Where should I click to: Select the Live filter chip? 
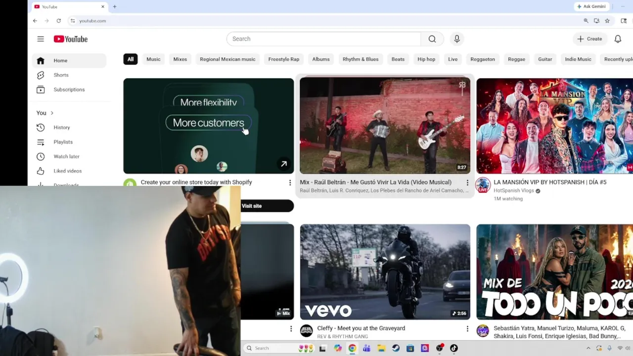tap(453, 59)
